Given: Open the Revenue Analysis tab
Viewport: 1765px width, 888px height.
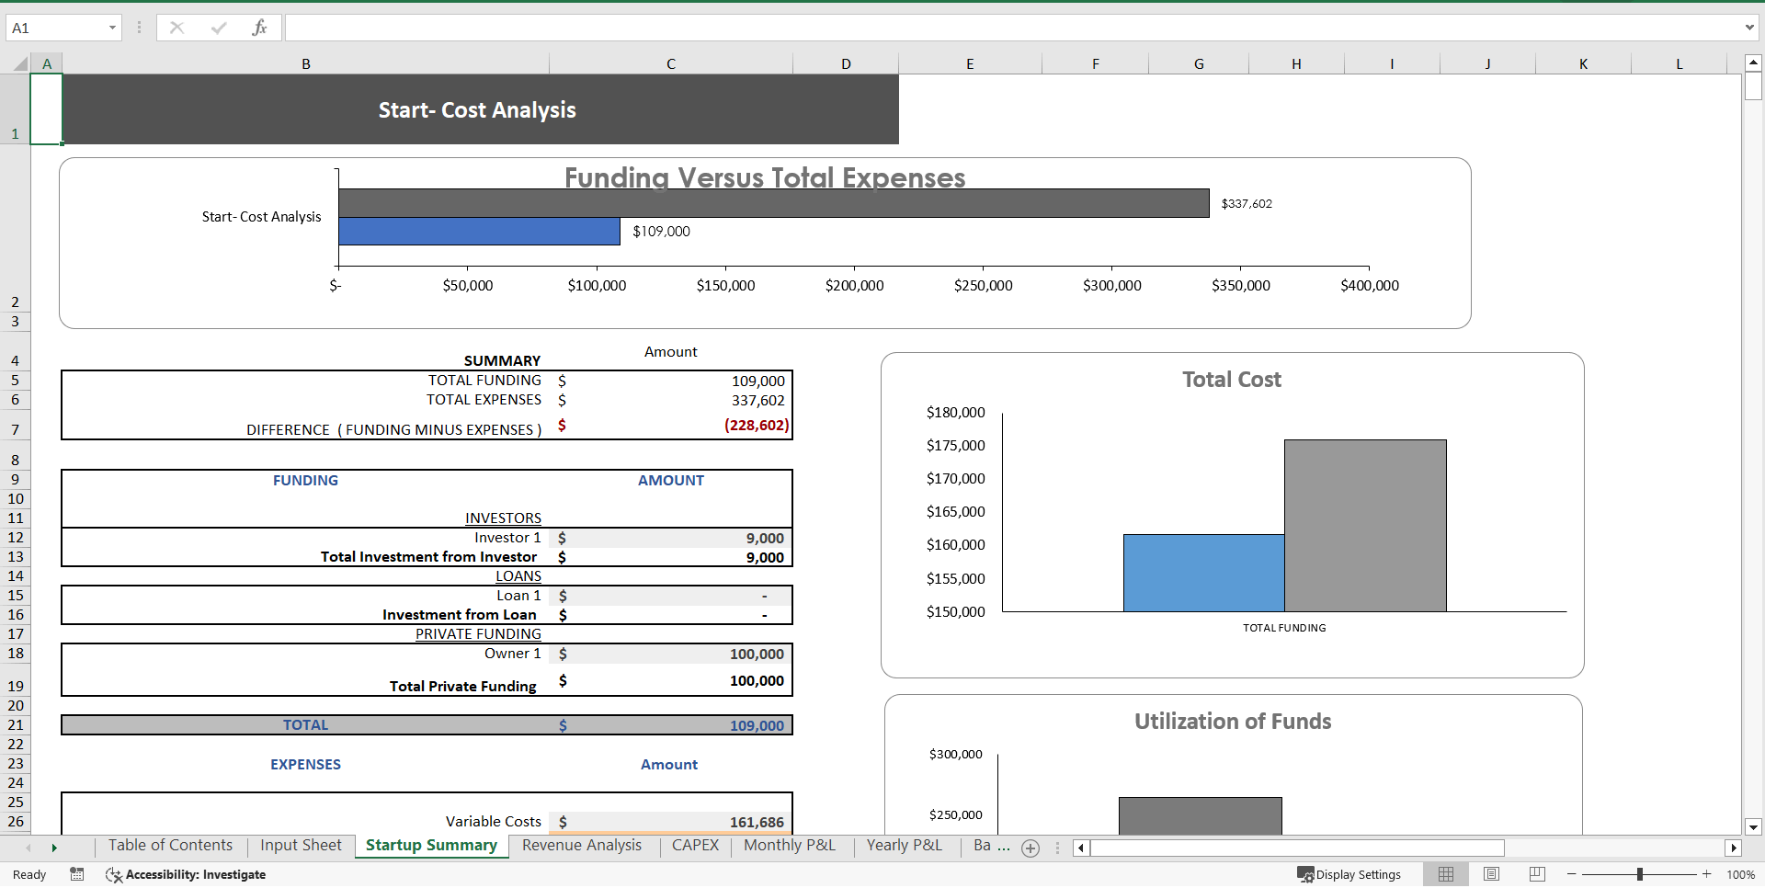Looking at the screenshot, I should click(x=581, y=846).
